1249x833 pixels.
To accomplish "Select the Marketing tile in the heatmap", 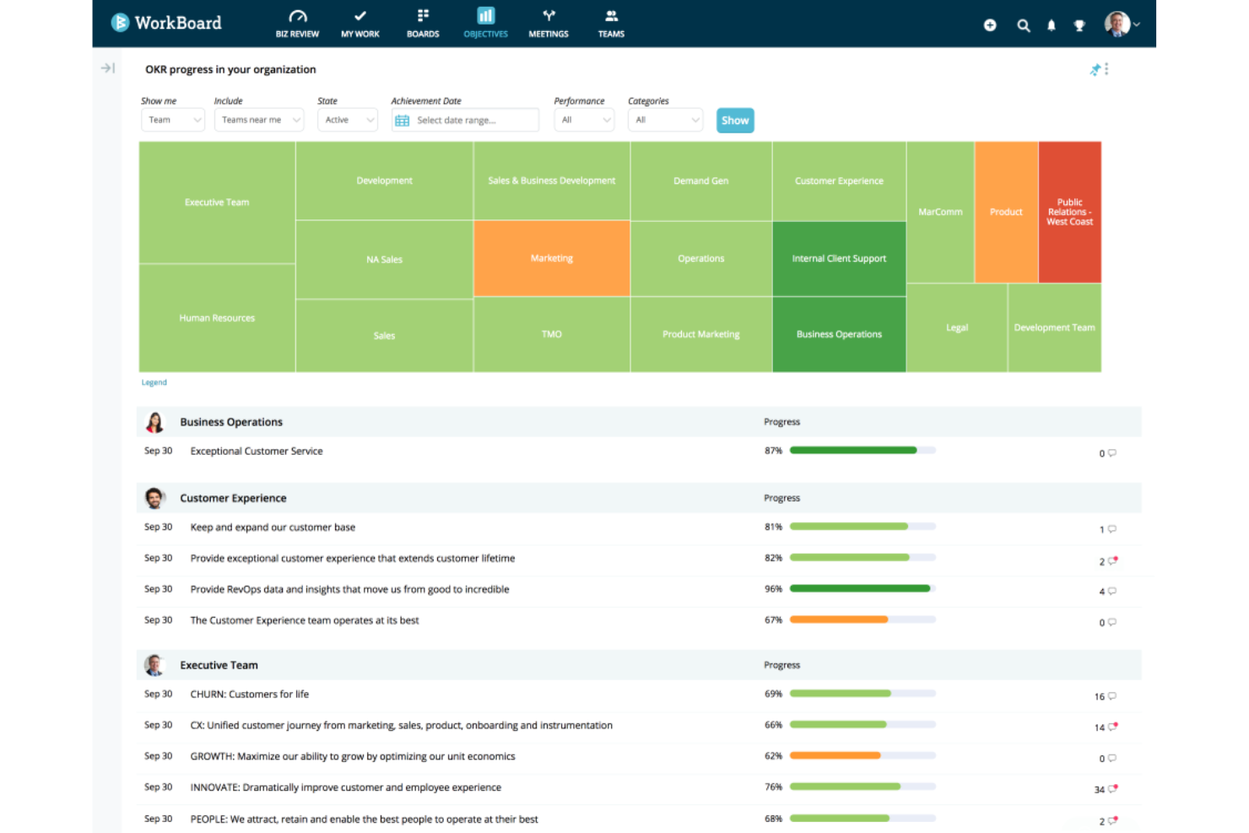I will coord(551,258).
